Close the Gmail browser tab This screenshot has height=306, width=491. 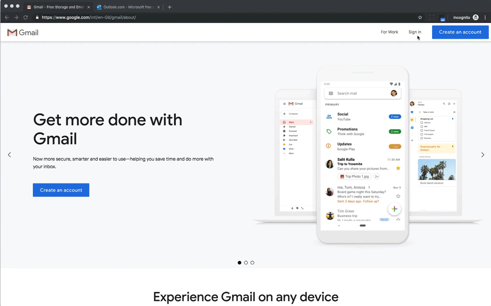click(88, 7)
